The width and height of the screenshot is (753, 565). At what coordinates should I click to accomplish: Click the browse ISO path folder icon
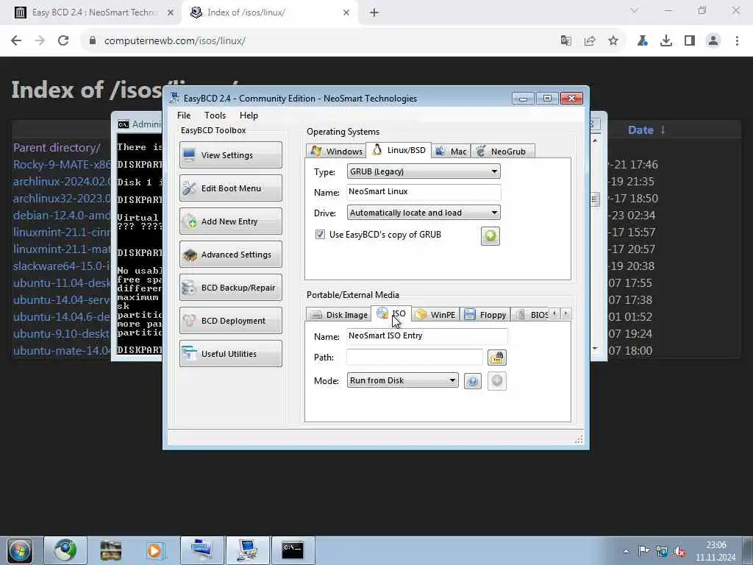[497, 358]
